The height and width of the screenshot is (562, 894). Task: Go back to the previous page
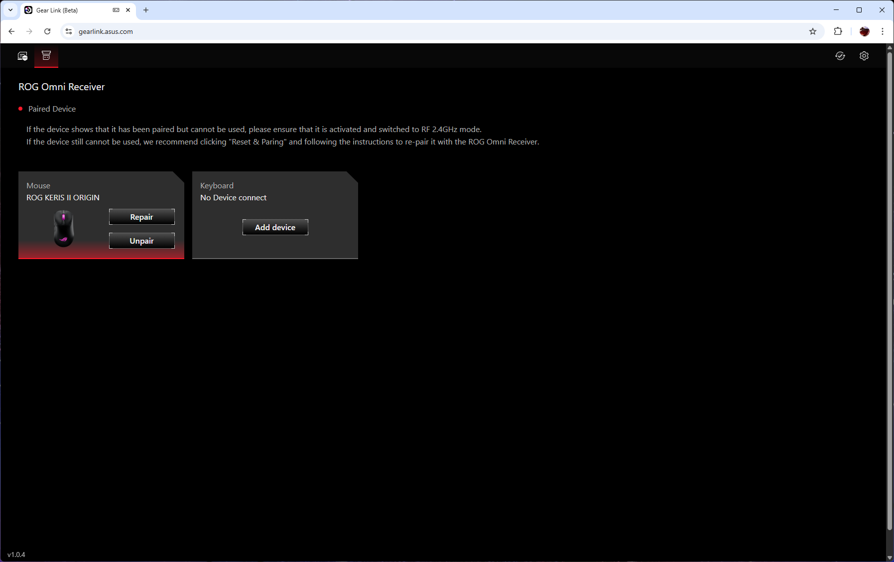11,31
